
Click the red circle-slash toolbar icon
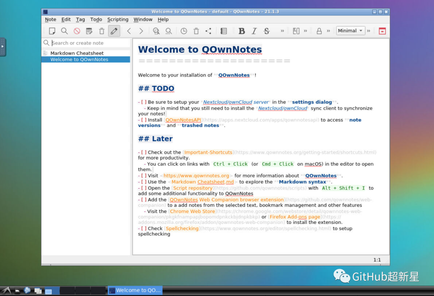pos(77,31)
